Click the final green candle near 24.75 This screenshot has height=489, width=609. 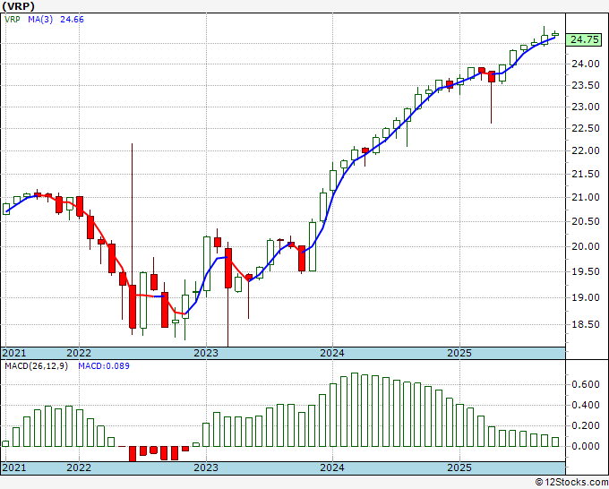tap(555, 34)
